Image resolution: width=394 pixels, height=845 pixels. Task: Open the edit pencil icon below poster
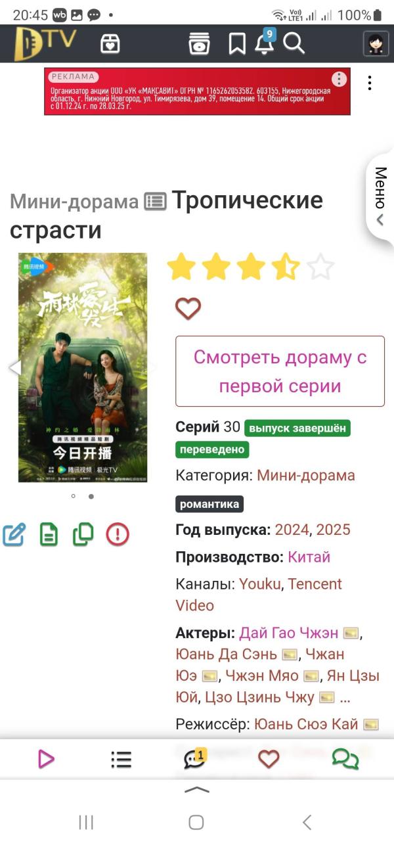[14, 535]
